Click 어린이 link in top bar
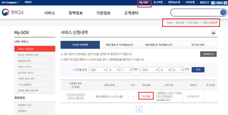 28,2
